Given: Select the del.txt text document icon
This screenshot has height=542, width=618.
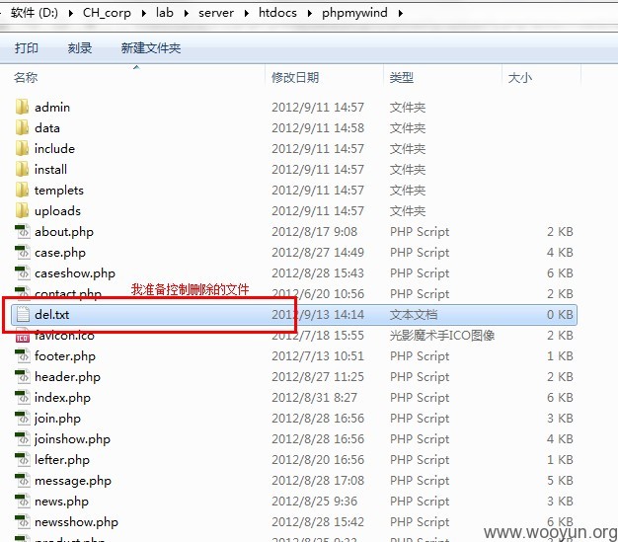Looking at the screenshot, I should (x=23, y=314).
